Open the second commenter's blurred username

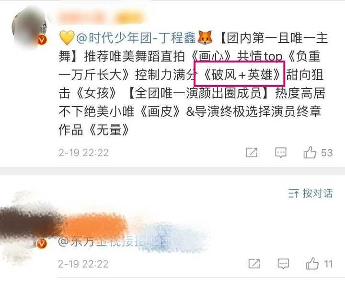click(x=64, y=223)
